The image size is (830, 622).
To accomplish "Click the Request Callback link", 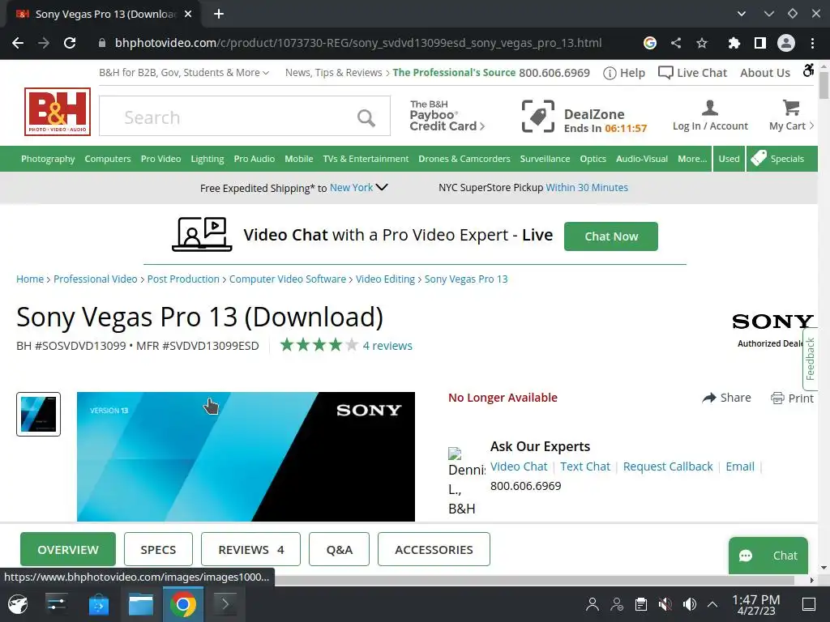I will pos(668,466).
